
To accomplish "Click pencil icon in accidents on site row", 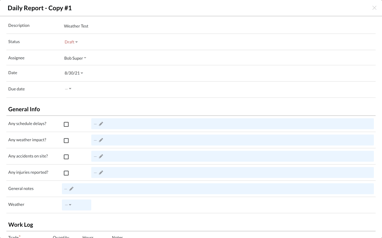I will pos(101,156).
